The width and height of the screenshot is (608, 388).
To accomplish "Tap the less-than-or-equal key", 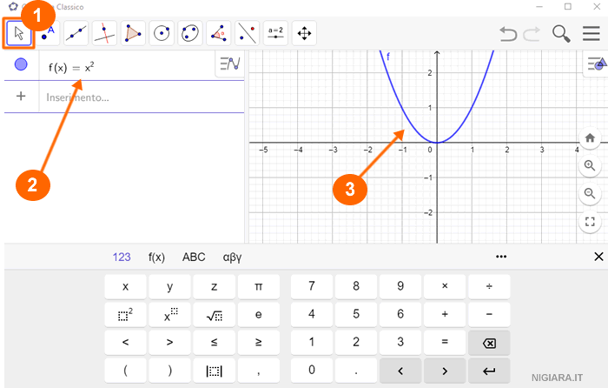I will (x=214, y=343).
